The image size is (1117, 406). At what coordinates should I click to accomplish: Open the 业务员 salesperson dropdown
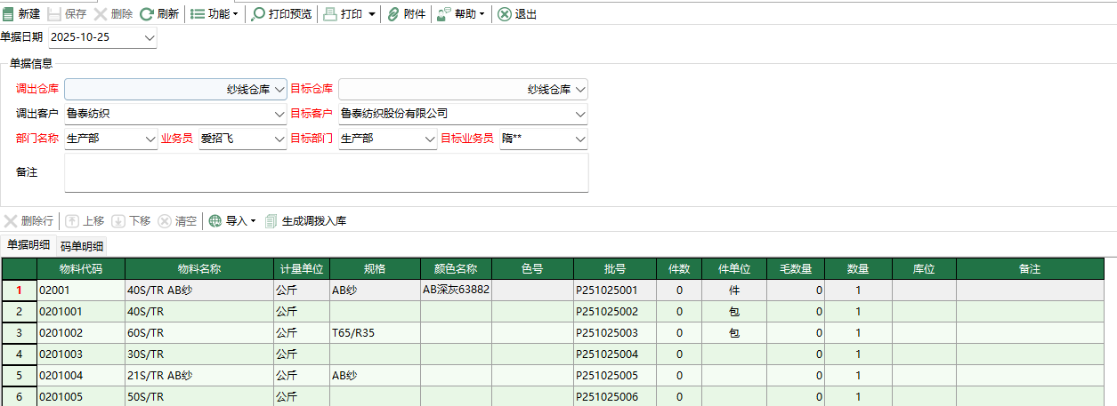point(279,139)
